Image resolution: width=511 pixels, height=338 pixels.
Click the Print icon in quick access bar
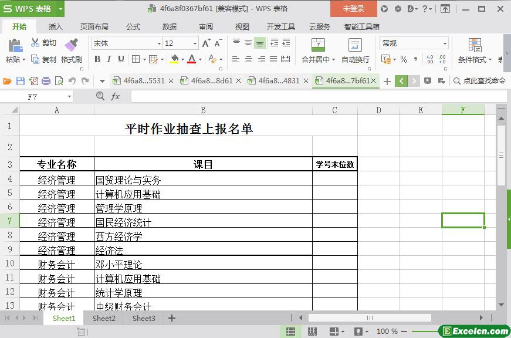46,81
